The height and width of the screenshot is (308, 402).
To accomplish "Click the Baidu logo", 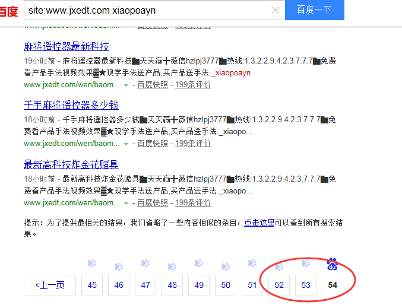I will coord(9,11).
